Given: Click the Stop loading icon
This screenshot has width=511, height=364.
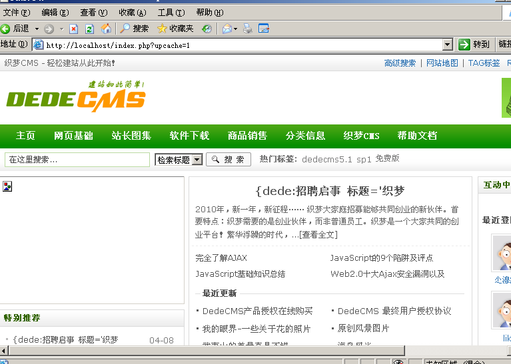Looking at the screenshot, I should pos(74,29).
